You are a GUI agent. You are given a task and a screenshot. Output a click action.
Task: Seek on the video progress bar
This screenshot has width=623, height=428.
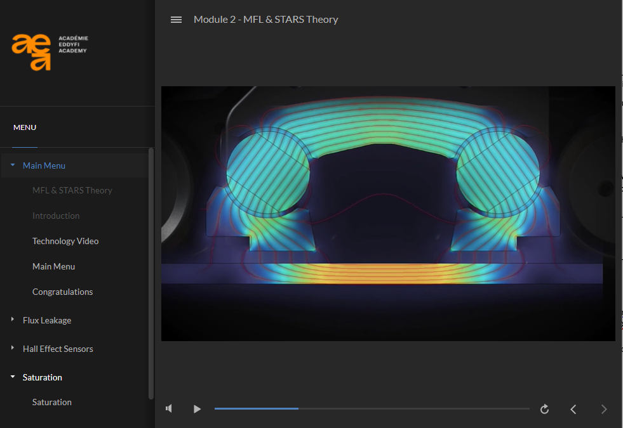point(372,408)
